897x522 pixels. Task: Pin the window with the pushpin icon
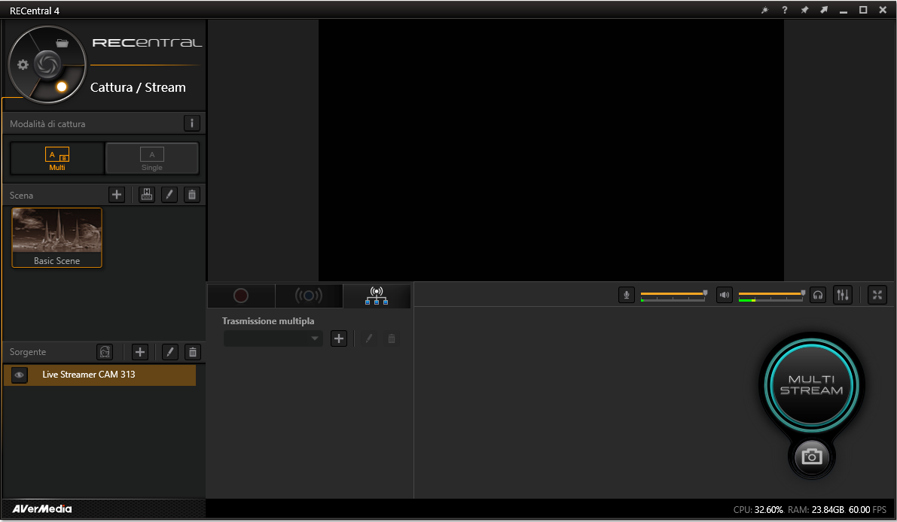click(804, 11)
